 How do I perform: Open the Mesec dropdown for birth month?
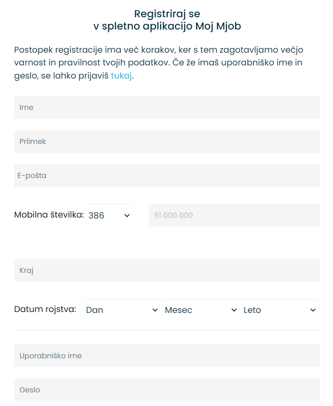point(200,310)
